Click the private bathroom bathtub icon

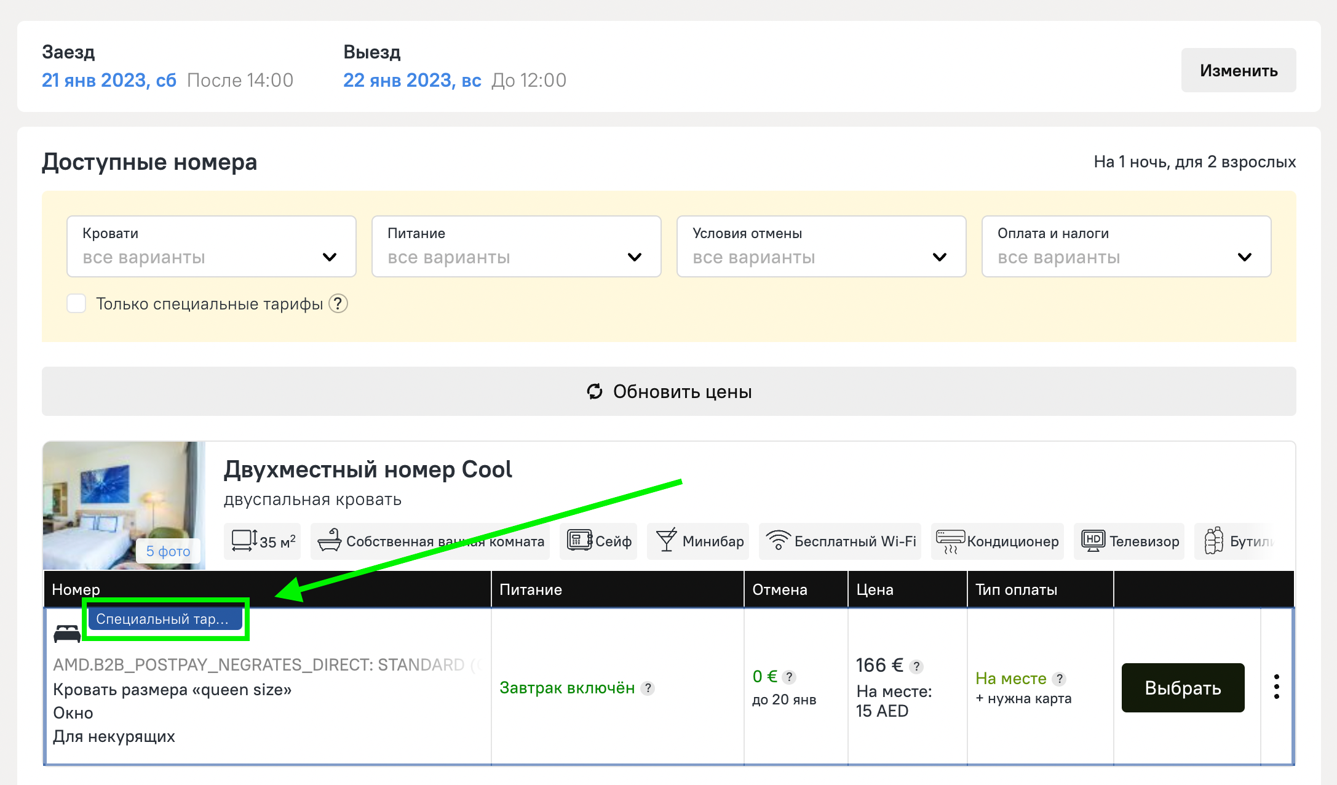pos(330,541)
